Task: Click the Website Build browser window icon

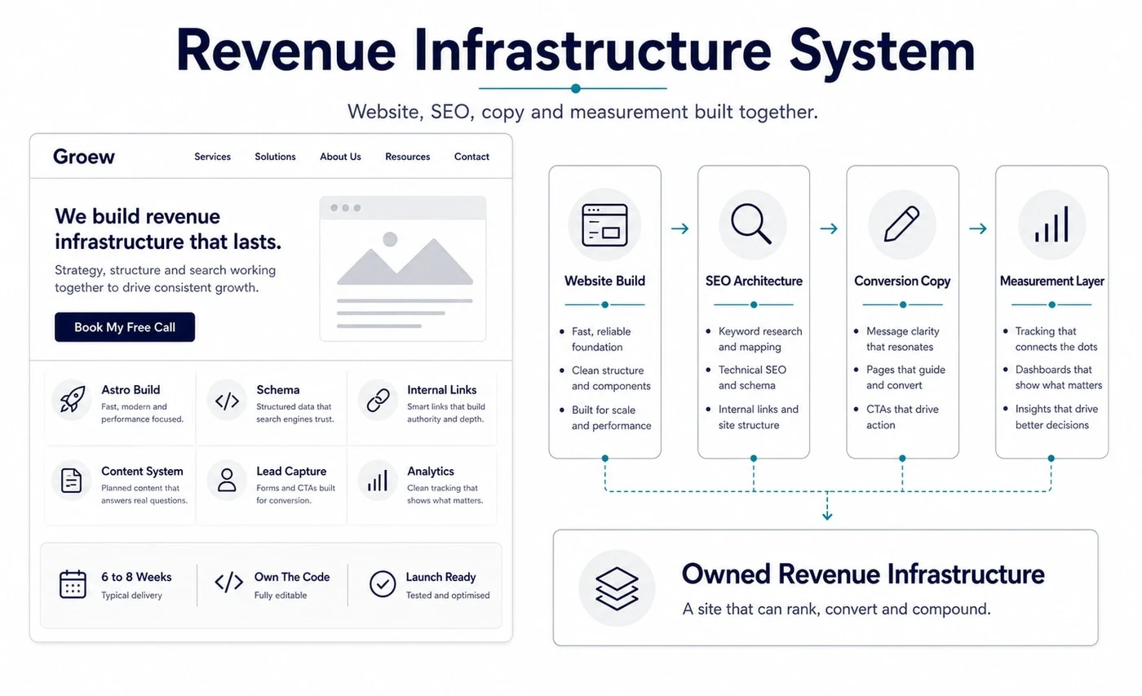Action: point(604,225)
